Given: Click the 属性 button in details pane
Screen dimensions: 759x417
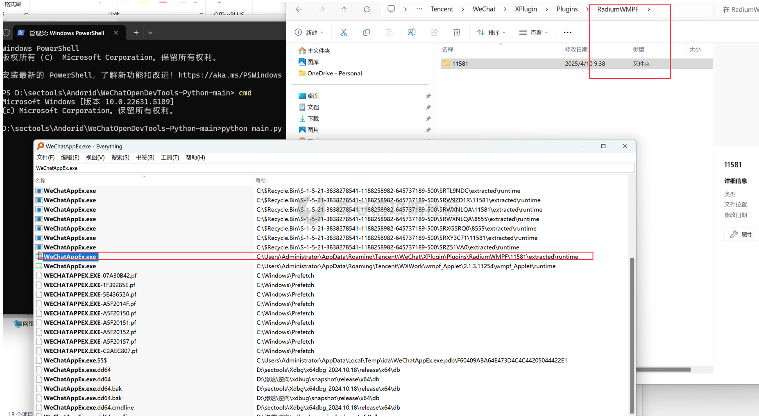Looking at the screenshot, I should [x=742, y=235].
